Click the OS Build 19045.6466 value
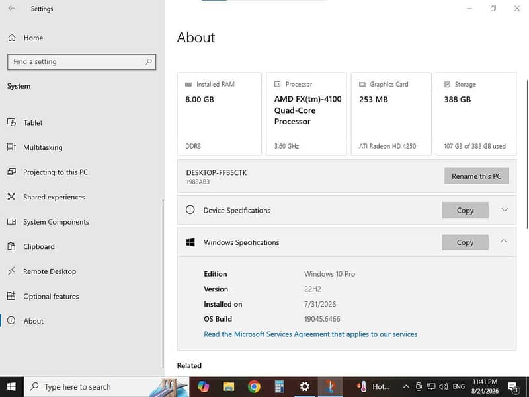This screenshot has height=397, width=529. coord(322,319)
